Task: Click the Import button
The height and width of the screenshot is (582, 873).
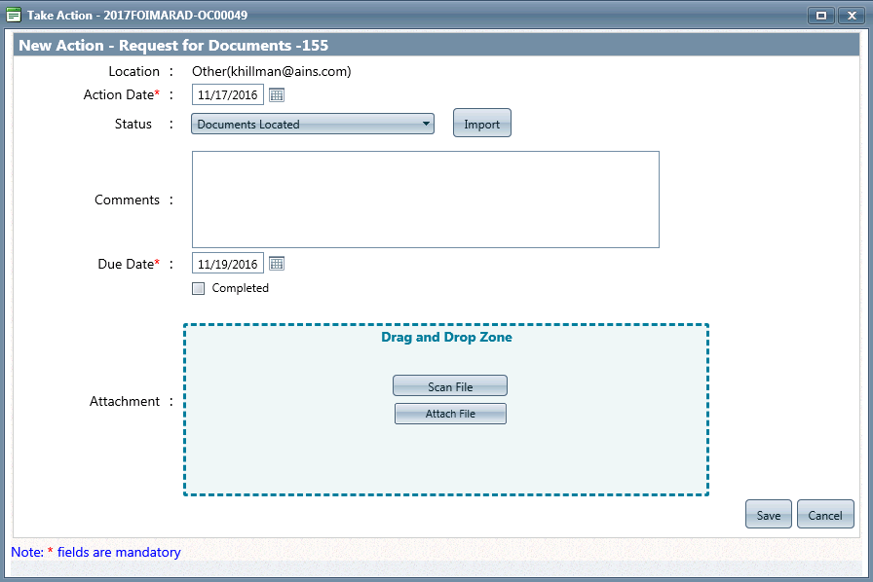Action: point(482,123)
